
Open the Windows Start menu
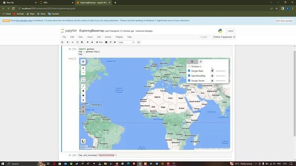click(3, 164)
